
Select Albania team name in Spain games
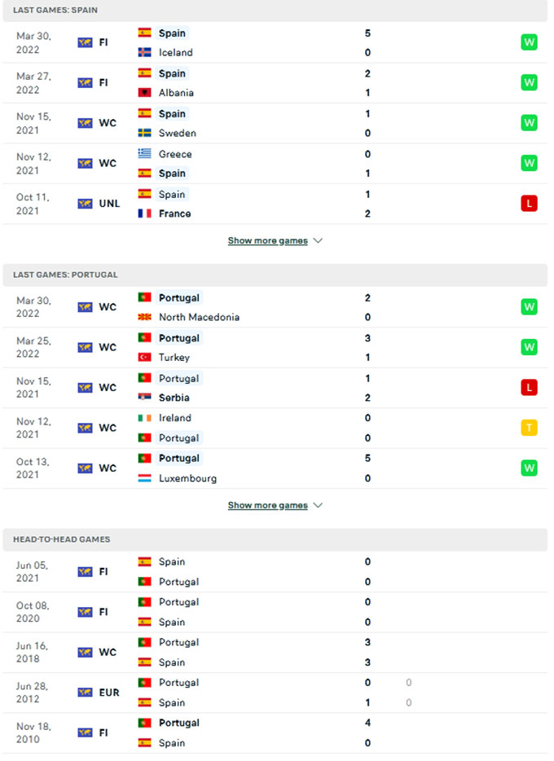pos(176,93)
